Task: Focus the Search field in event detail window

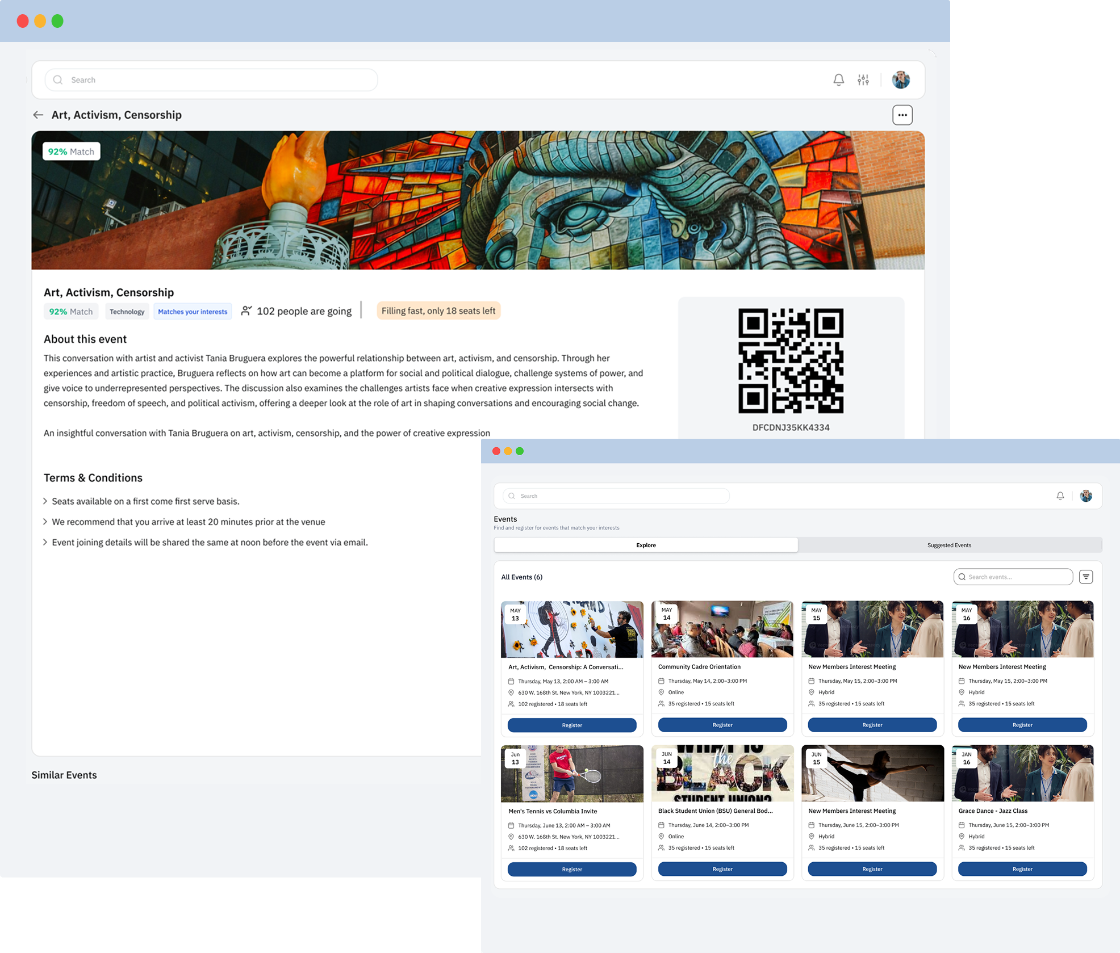Action: (211, 80)
